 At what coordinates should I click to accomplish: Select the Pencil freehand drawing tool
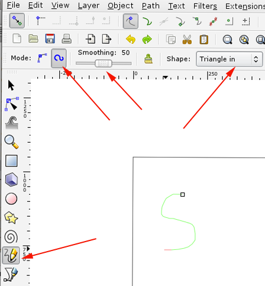click(x=11, y=255)
